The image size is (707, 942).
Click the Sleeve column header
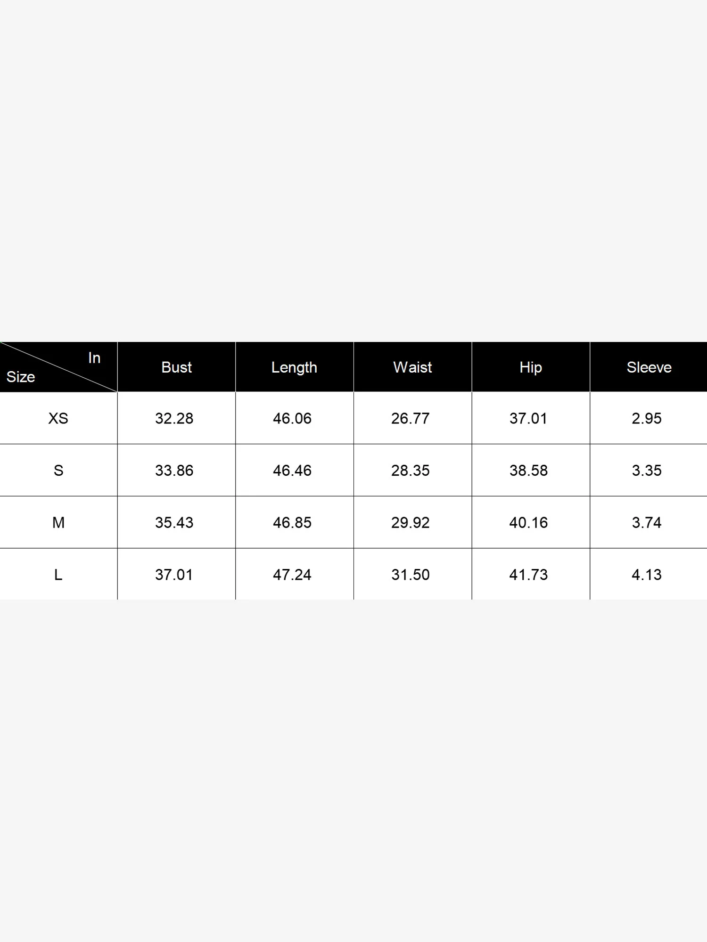click(649, 367)
